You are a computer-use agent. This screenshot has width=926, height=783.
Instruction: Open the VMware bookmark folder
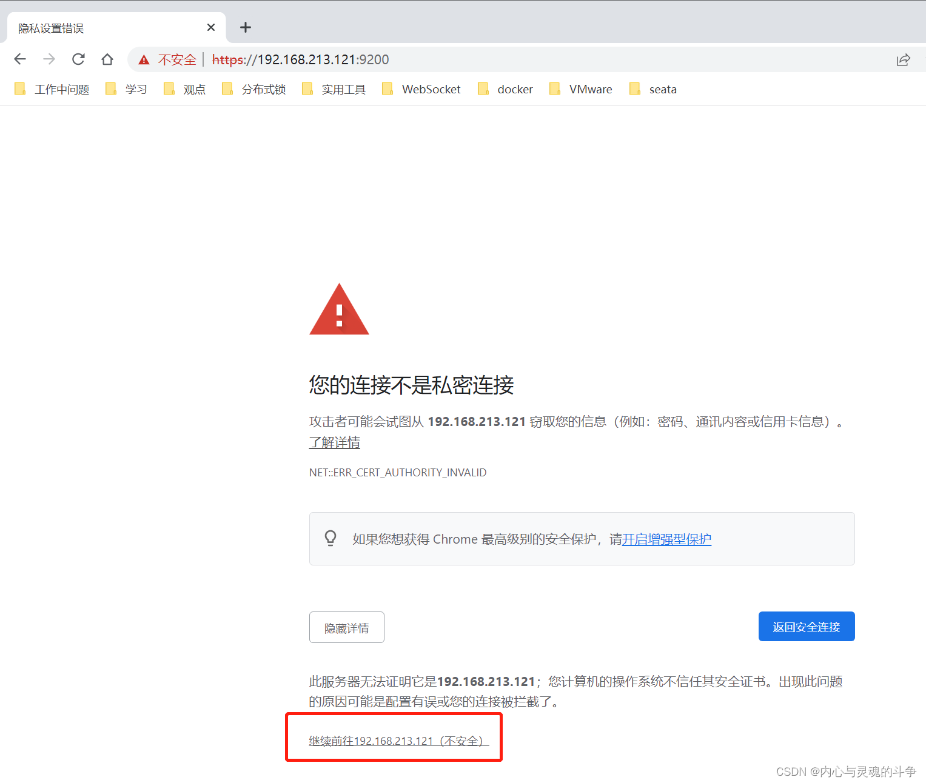[x=590, y=89]
